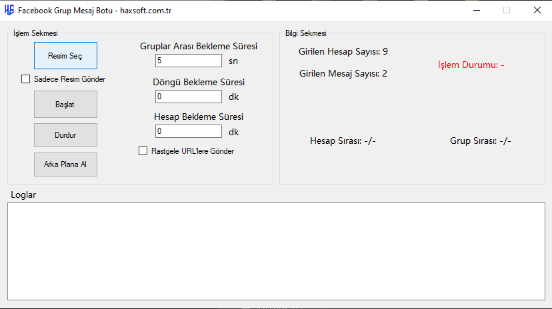Click the Hesap Bekleme Süresi label
552x309 pixels.
point(199,117)
